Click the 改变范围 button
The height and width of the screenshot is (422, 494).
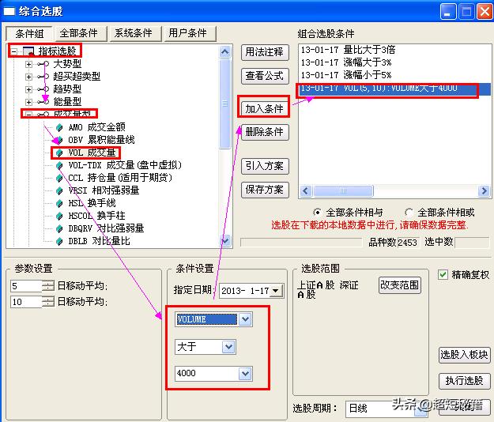click(399, 285)
